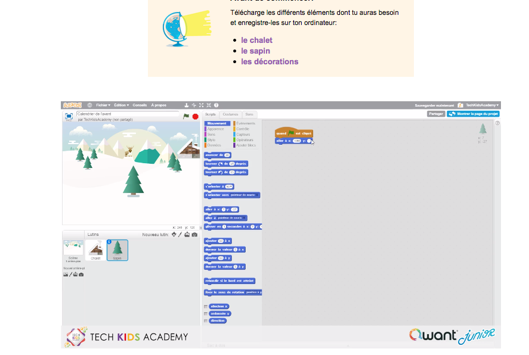Image resolution: width=529 pixels, height=355 pixels.
Task: Select the Mouvement block category
Action: click(217, 123)
